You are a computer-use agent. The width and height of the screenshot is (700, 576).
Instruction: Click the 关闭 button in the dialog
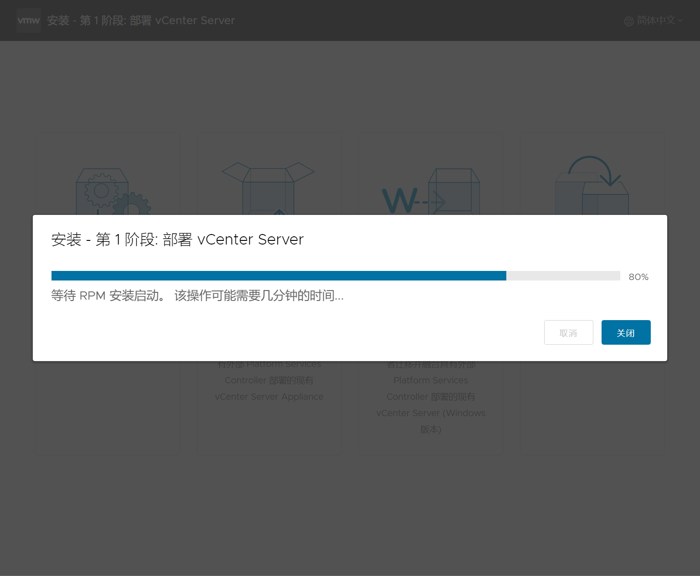coord(626,332)
